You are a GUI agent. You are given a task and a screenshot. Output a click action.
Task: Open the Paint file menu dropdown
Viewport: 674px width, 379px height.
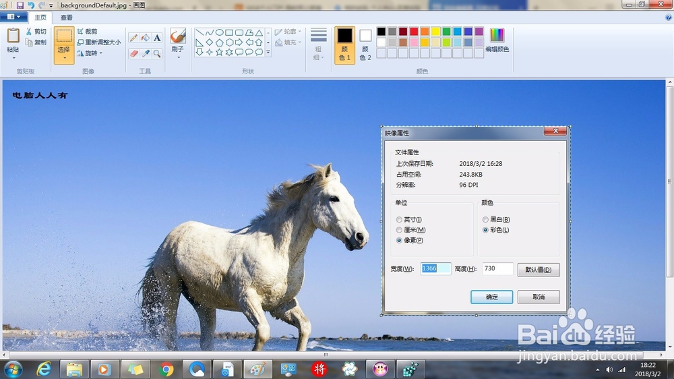pos(13,17)
